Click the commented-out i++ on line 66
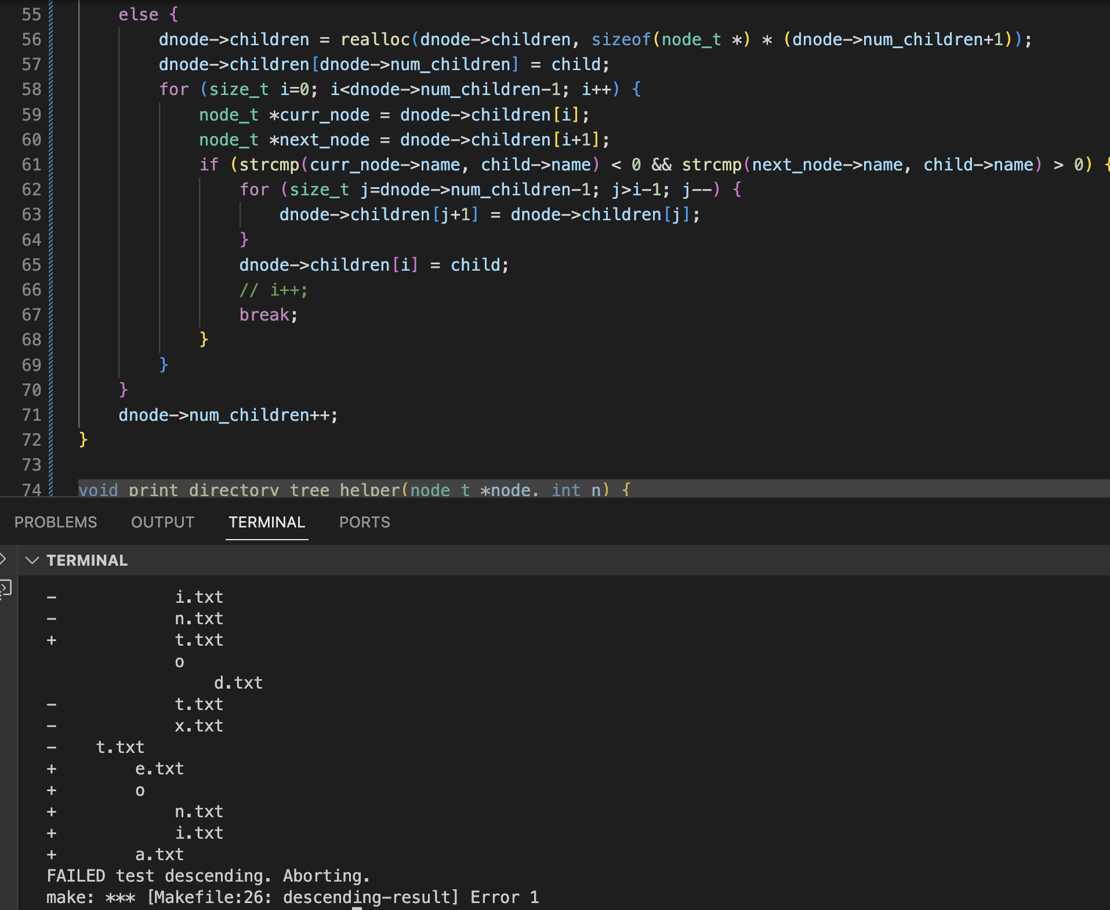Image resolution: width=1110 pixels, height=910 pixels. pyautogui.click(x=273, y=290)
